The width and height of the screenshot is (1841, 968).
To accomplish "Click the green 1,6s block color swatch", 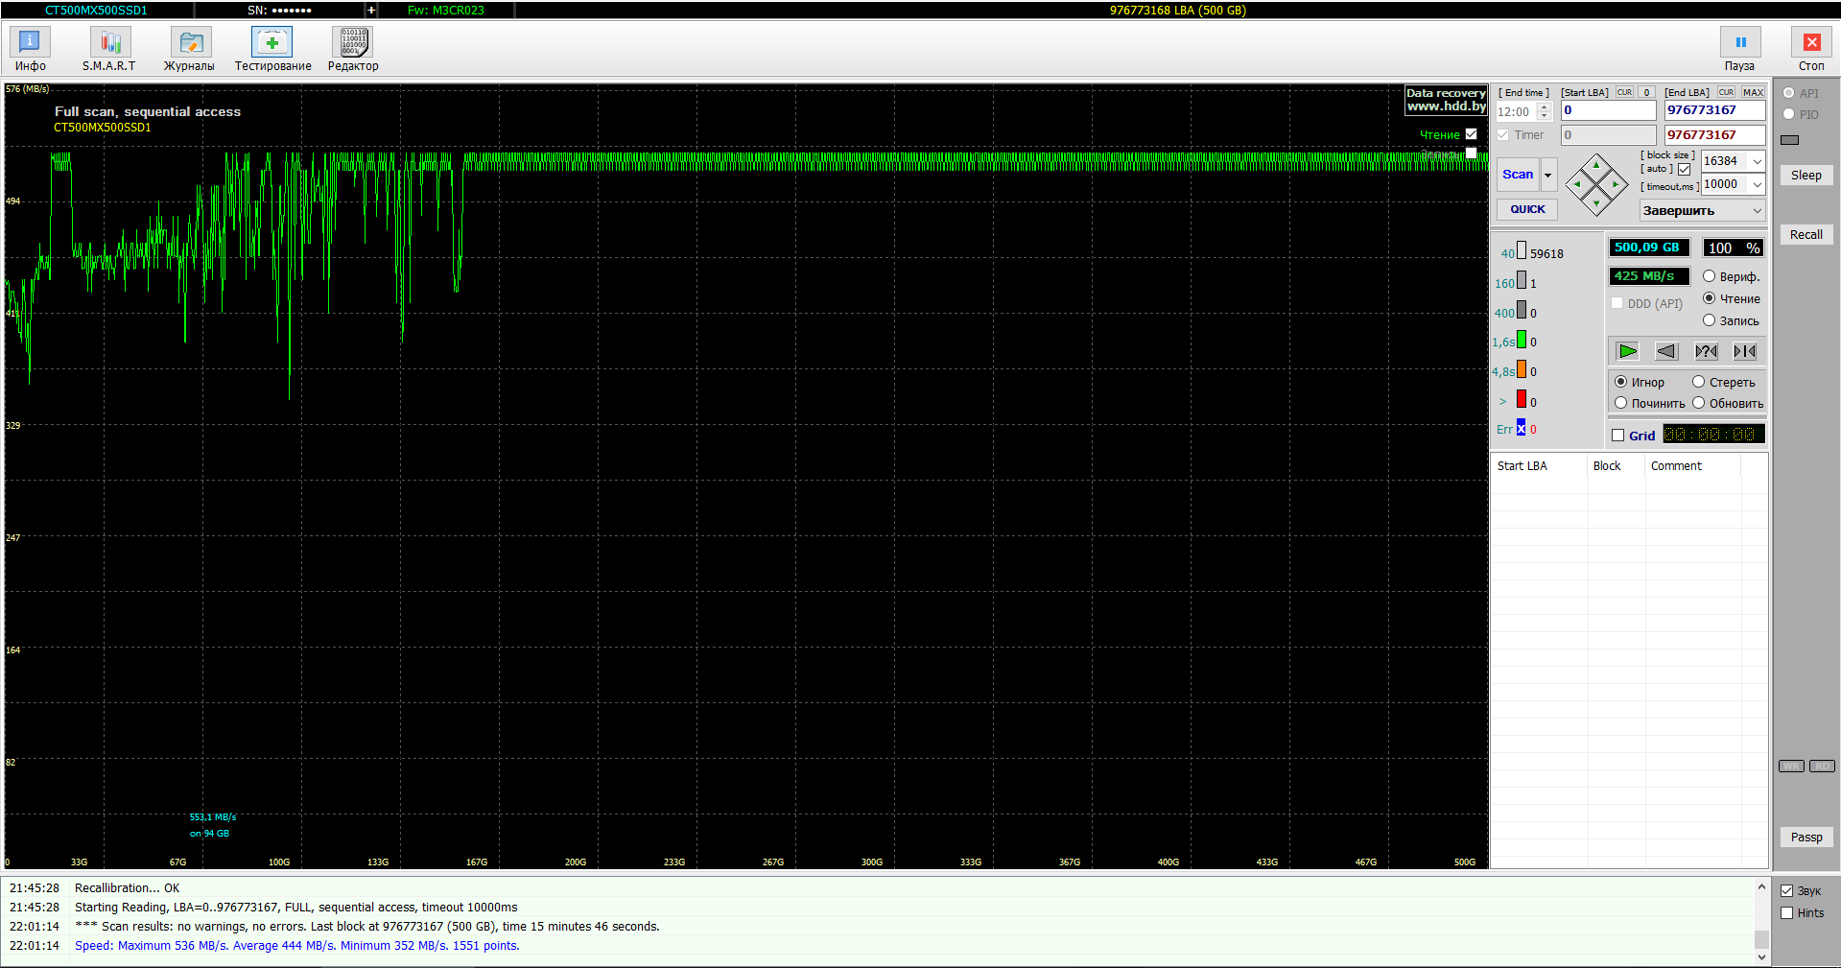I will (1522, 340).
